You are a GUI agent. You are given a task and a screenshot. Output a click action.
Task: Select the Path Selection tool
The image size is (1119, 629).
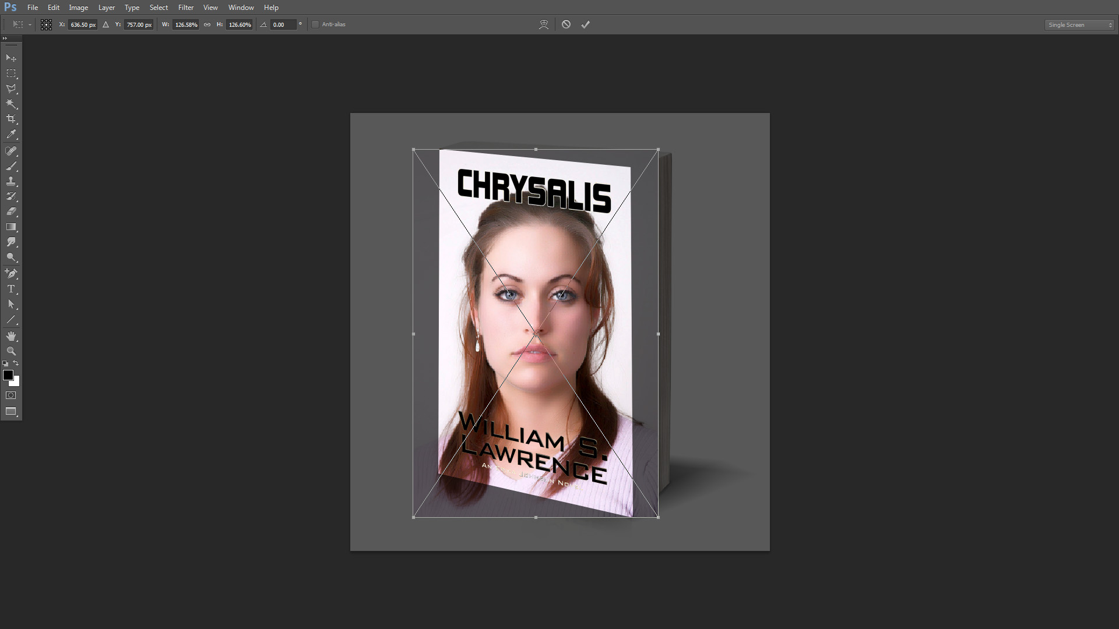[11, 304]
